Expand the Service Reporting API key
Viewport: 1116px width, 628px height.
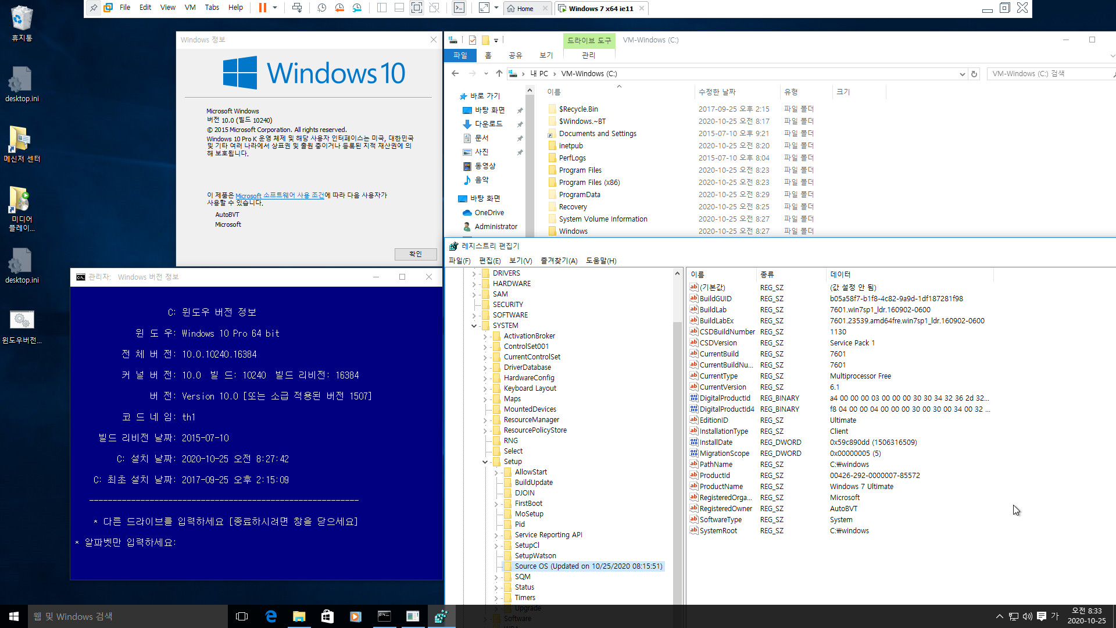click(x=496, y=535)
